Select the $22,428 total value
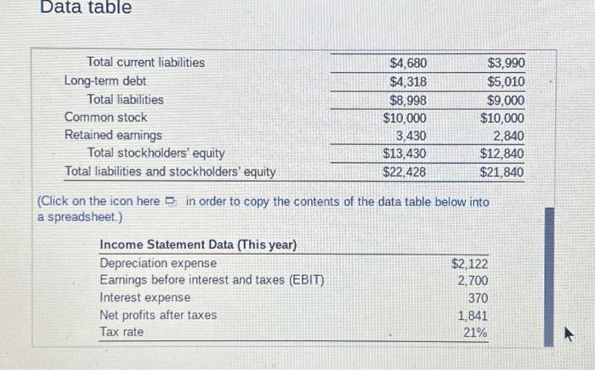The width and height of the screenshot is (595, 370). click(404, 172)
